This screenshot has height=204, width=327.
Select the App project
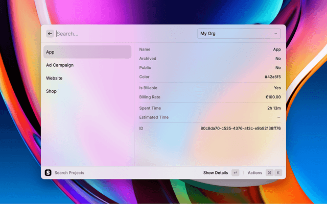tap(87, 52)
